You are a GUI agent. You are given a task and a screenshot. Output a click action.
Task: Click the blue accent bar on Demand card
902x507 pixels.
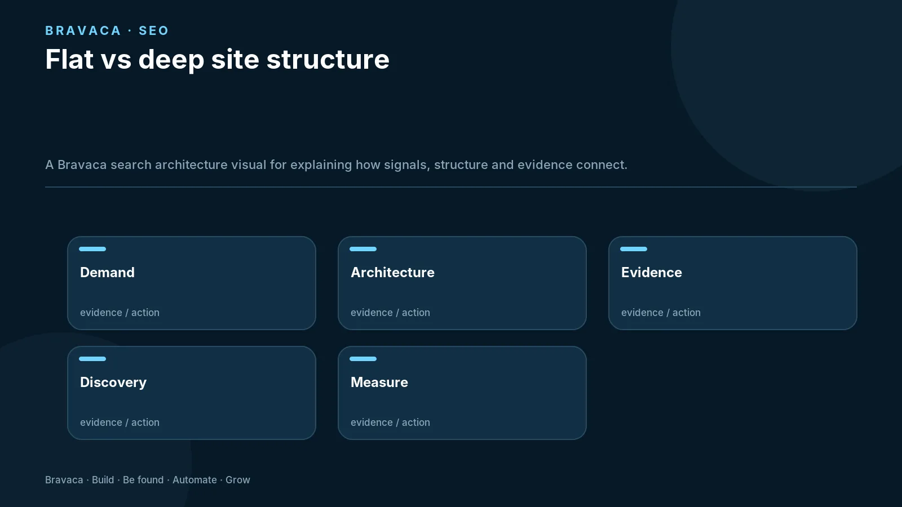click(x=92, y=249)
